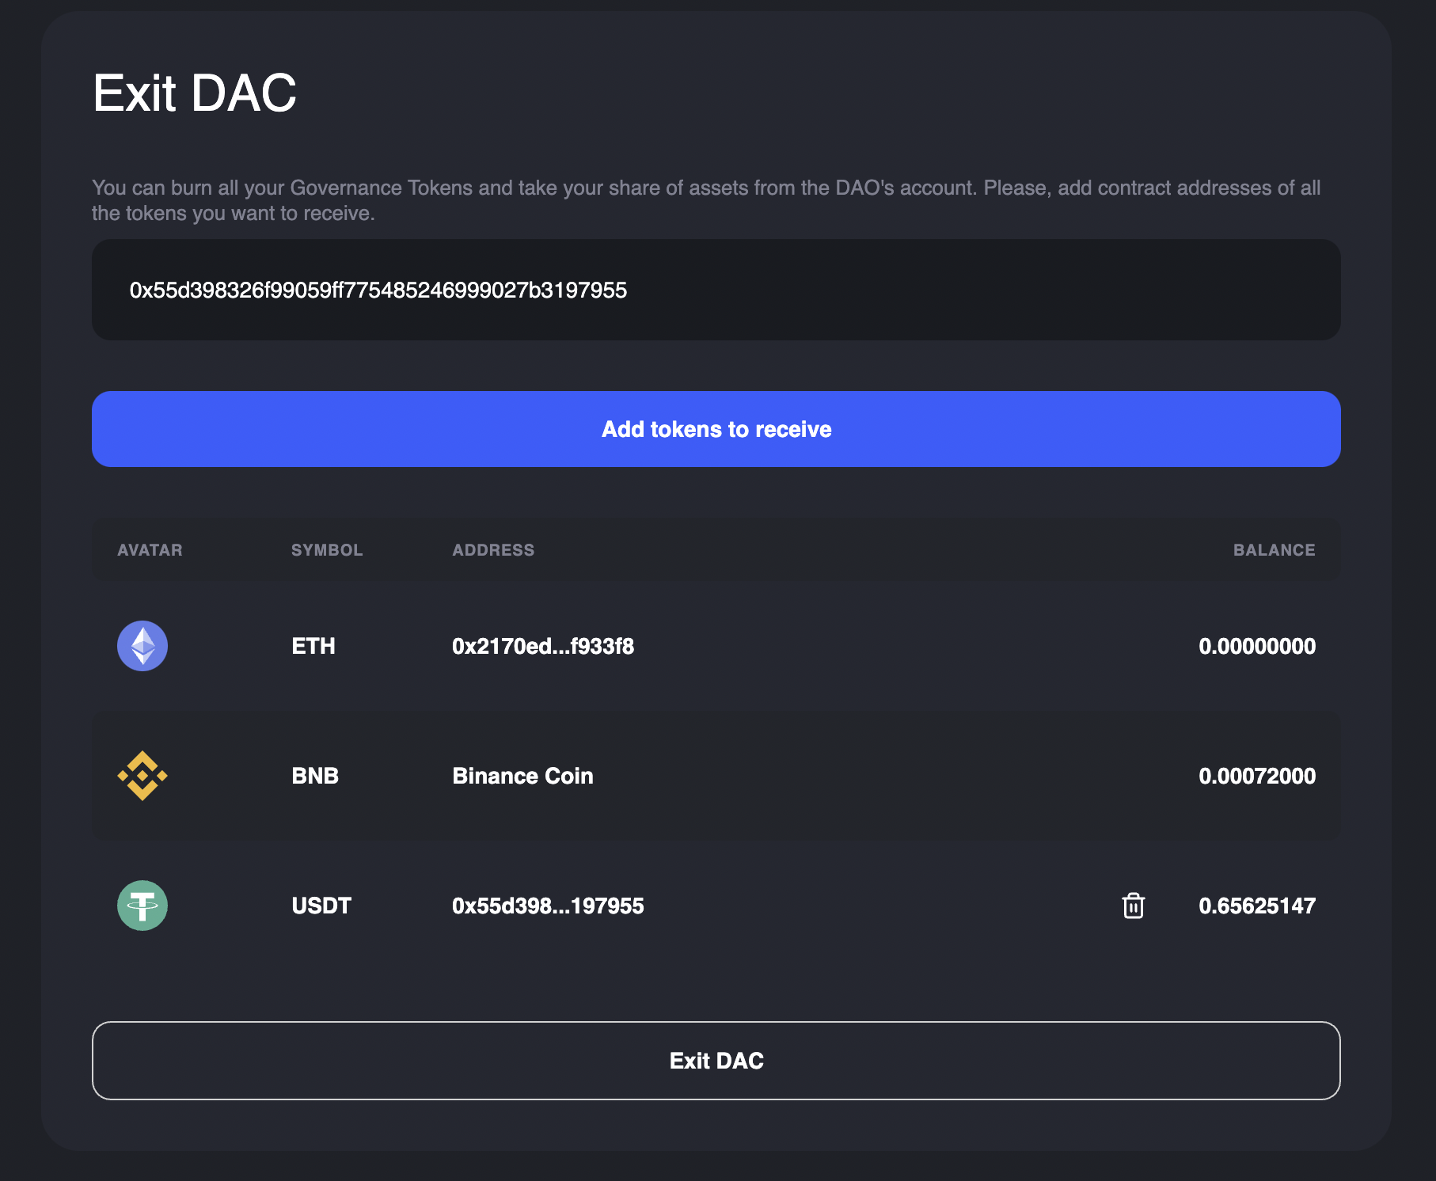This screenshot has height=1181, width=1436.
Task: Click the SYMBOL column header
Action: (327, 550)
